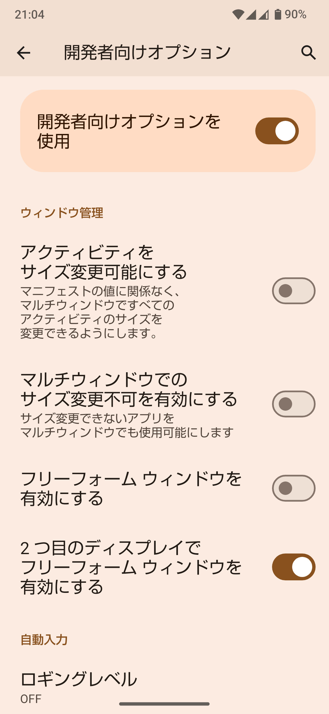The width and height of the screenshot is (329, 714).
Task: Tap the 開発者向けオプション page title
Action: 147,52
